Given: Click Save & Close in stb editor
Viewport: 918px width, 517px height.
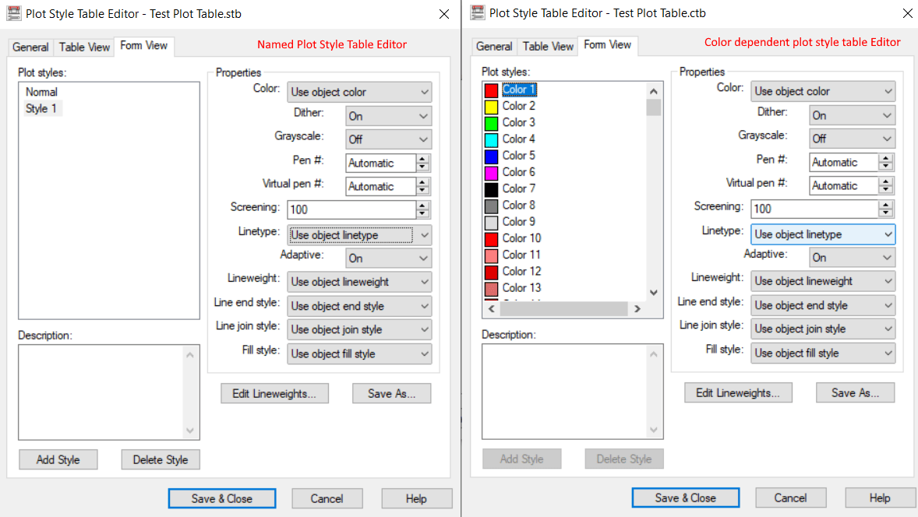Looking at the screenshot, I should tap(222, 499).
